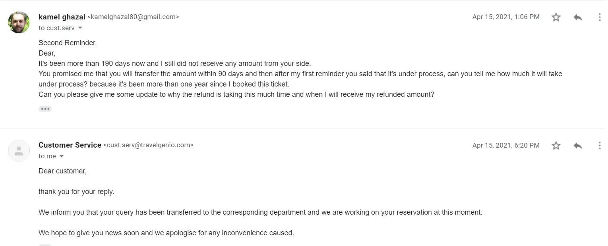608x246 pixels.
Task: Click the cust.serv@travelgenio.com address
Action: coord(148,145)
